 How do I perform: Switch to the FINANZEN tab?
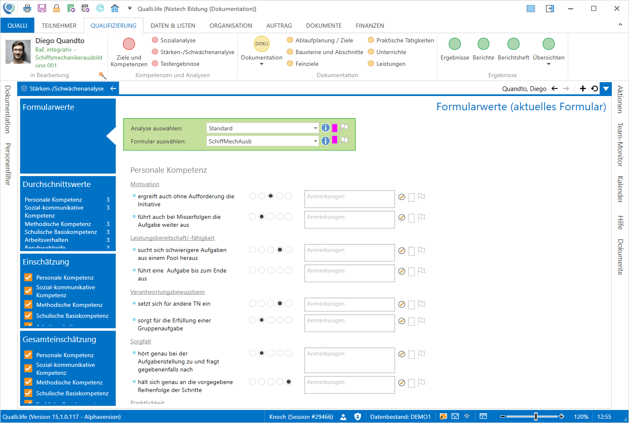click(x=370, y=26)
